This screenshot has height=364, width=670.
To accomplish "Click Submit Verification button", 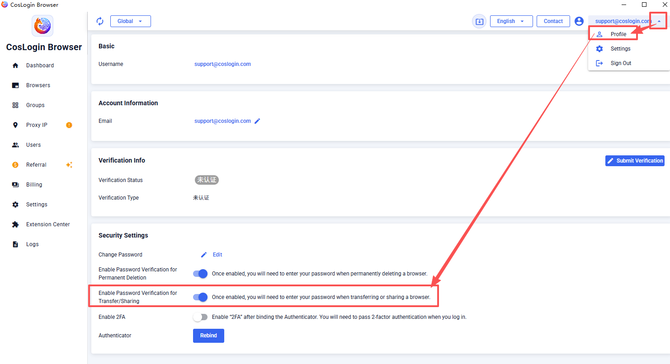I will (x=635, y=161).
